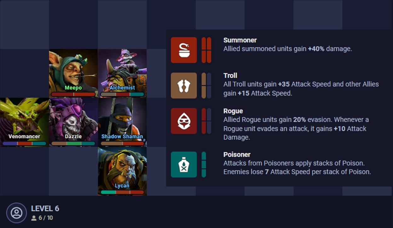Click the Rogue tier progress bars
The height and width of the screenshot is (228, 393).
click(x=206, y=121)
